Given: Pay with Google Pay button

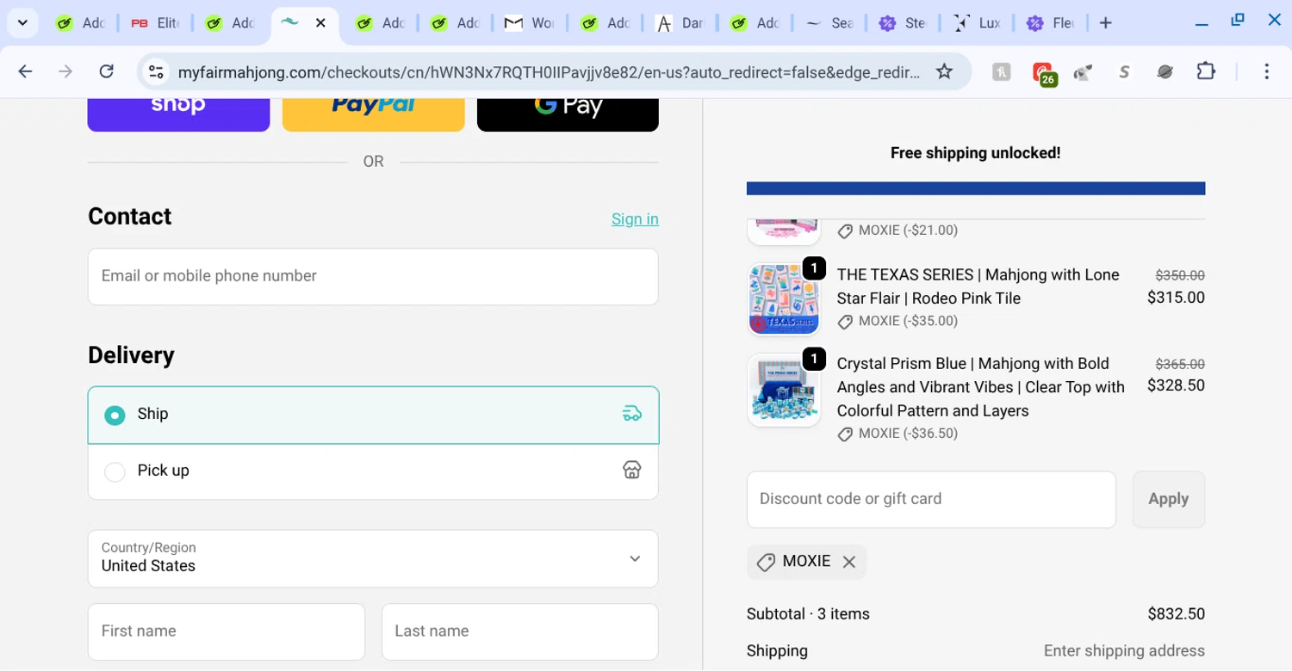Looking at the screenshot, I should pyautogui.click(x=568, y=114).
